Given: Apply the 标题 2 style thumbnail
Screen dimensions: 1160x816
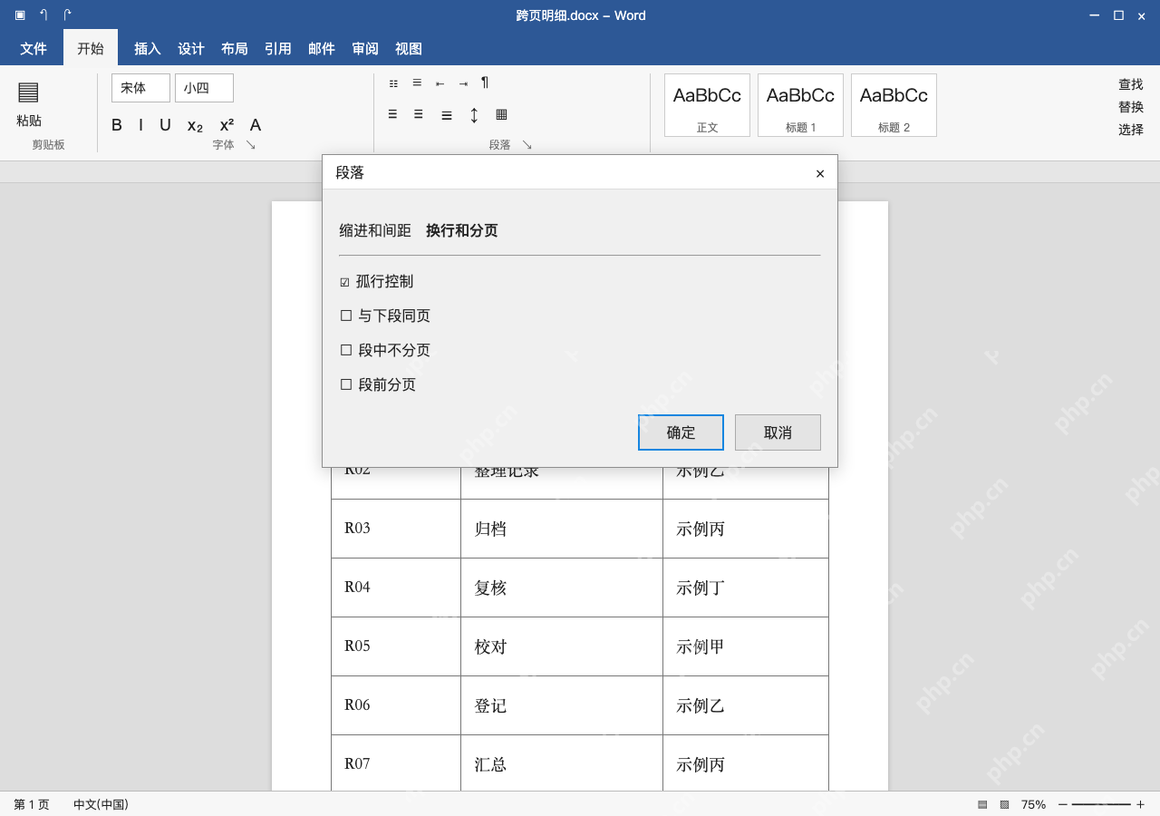Looking at the screenshot, I should (894, 105).
